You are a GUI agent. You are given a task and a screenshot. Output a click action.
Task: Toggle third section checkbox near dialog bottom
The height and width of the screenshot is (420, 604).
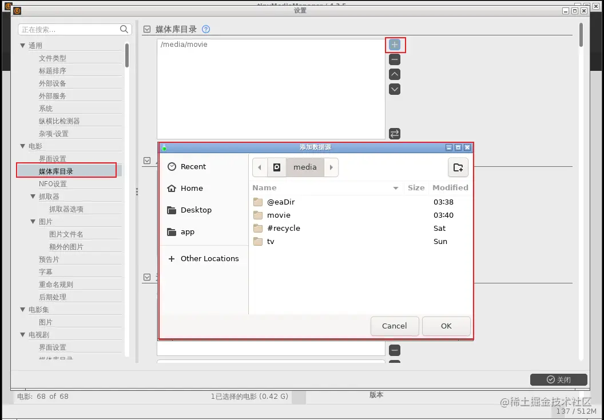click(x=147, y=277)
